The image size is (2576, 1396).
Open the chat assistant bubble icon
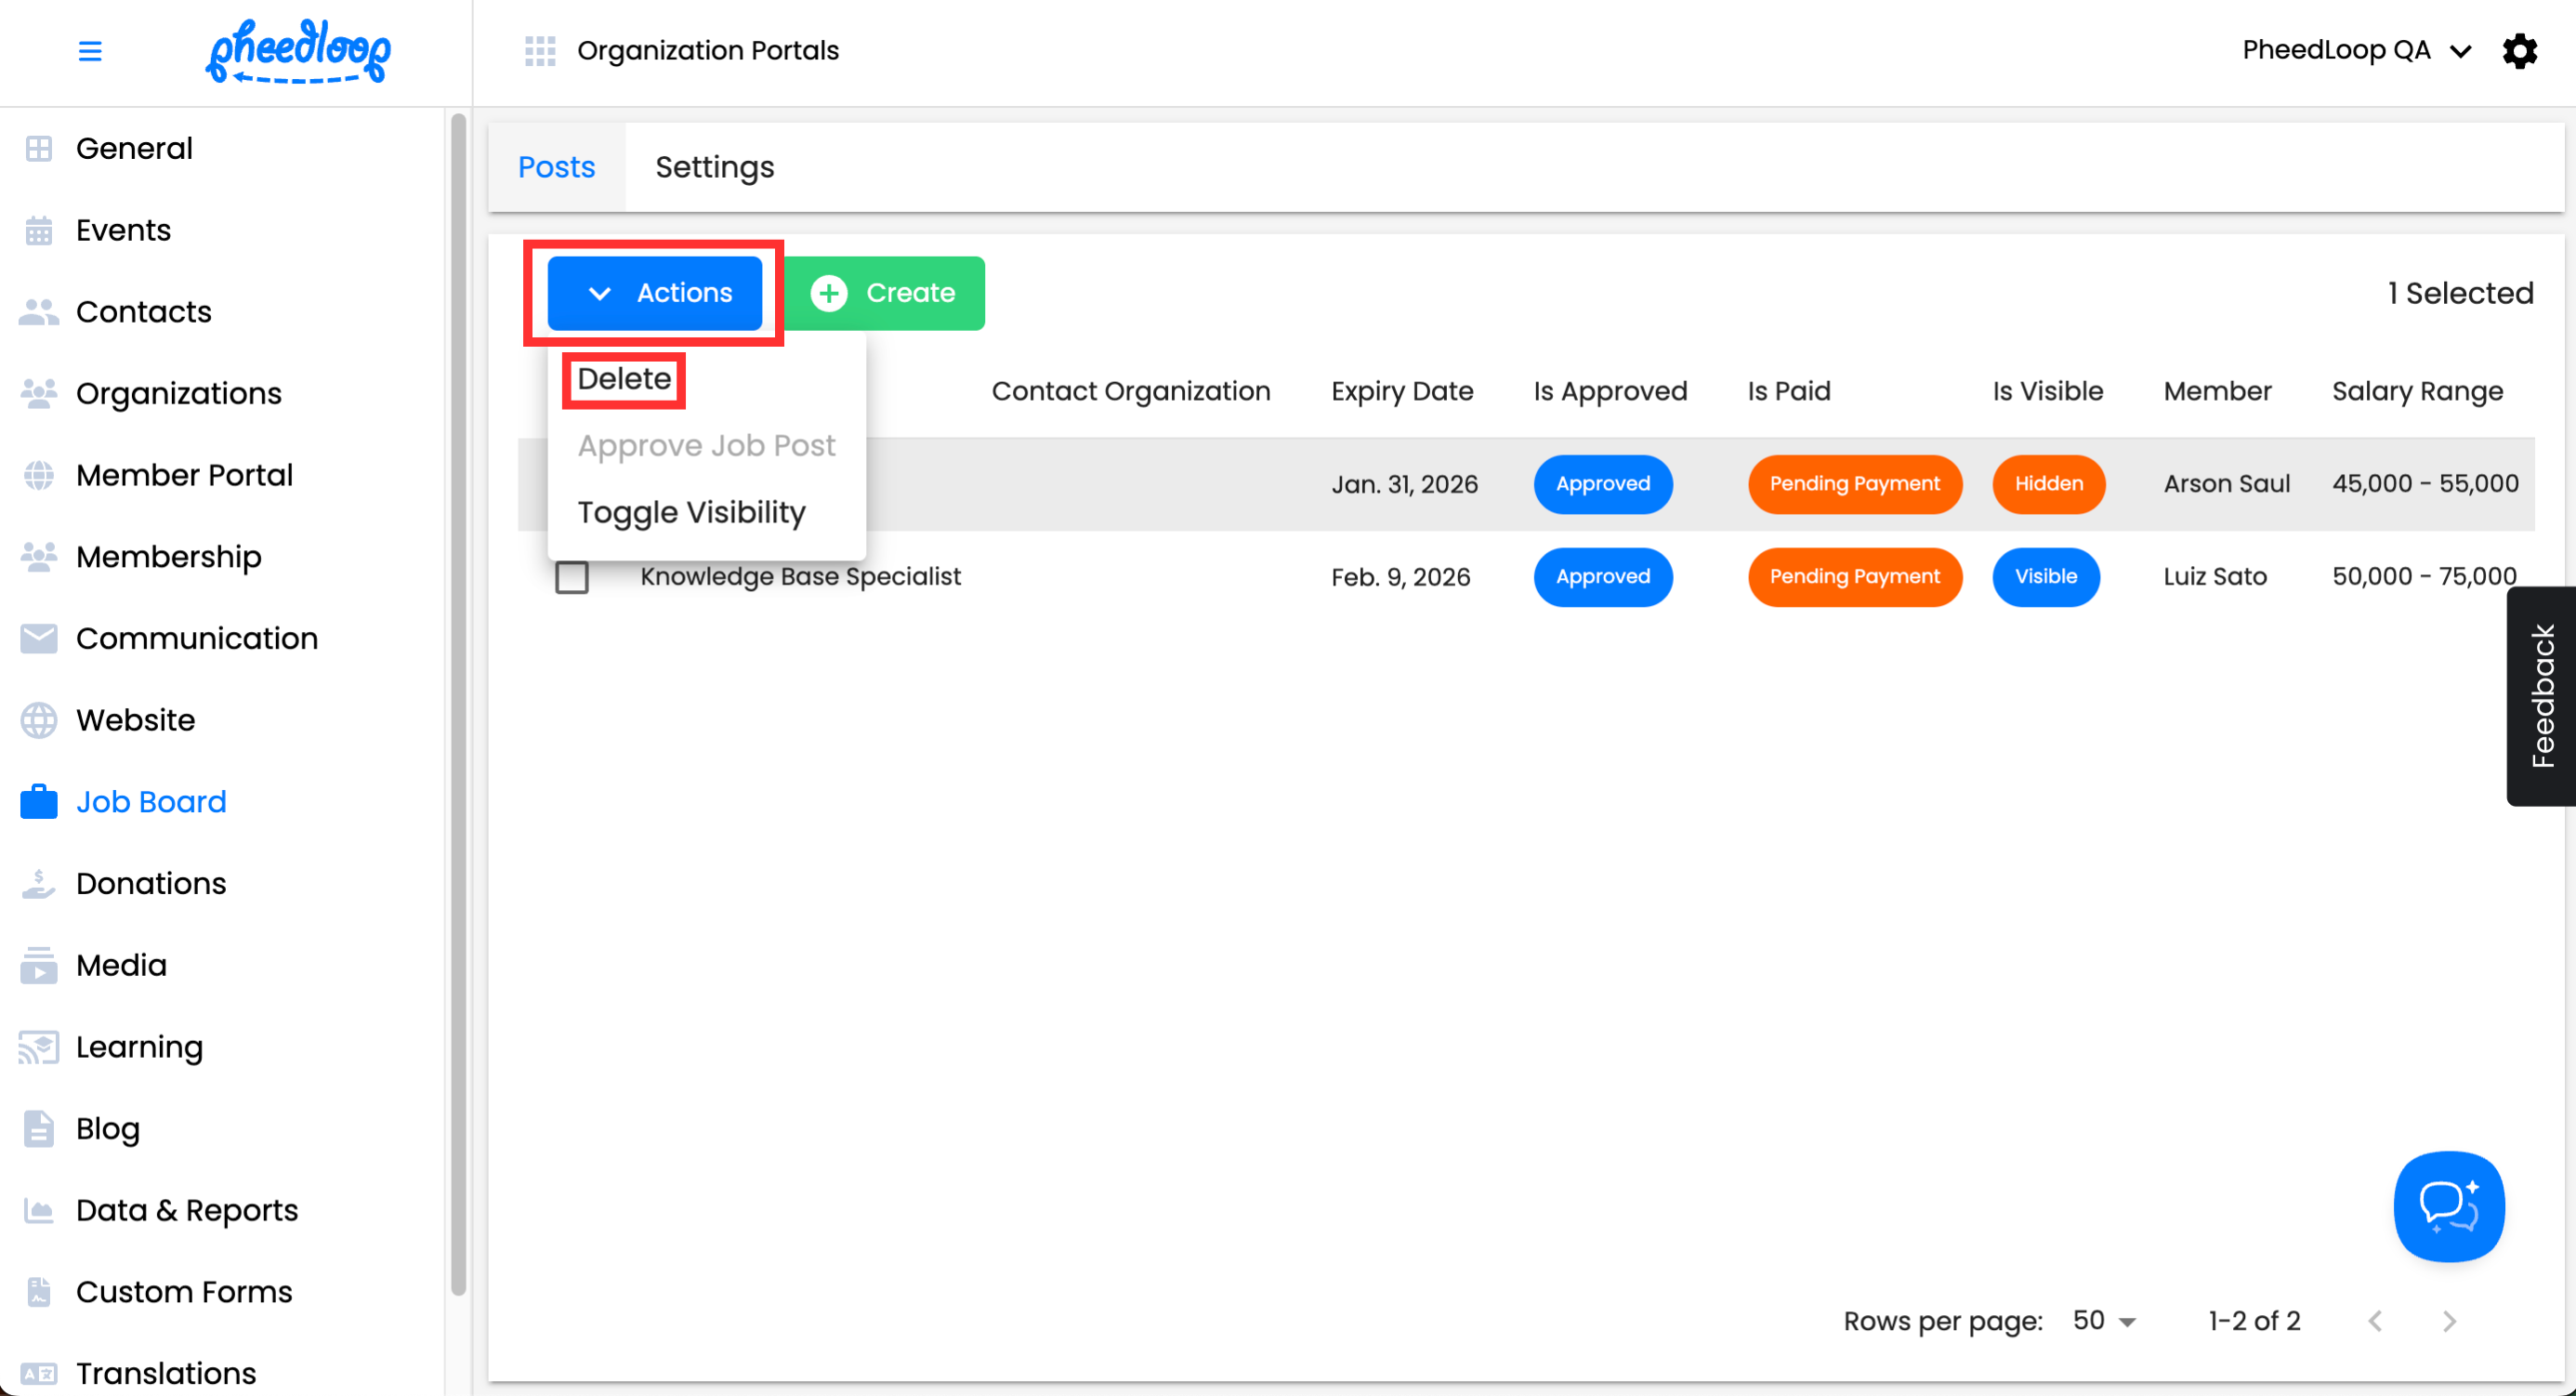point(2447,1206)
